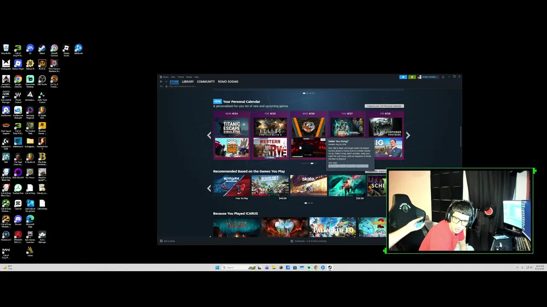Switch to the COMMUNITY tab
Screen dimensions: 547x307
(206, 81)
